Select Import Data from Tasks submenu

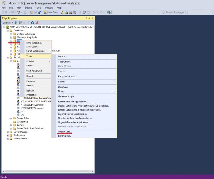coord(65,132)
